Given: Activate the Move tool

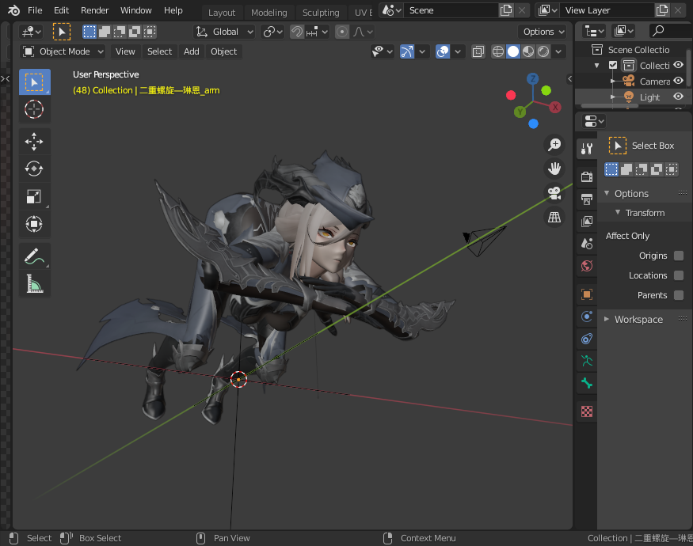Looking at the screenshot, I should coord(34,142).
